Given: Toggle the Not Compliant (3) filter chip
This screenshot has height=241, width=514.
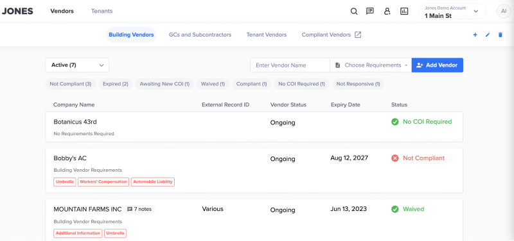Looking at the screenshot, I should click(71, 84).
